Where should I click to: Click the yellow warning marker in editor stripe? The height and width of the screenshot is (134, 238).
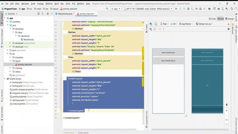(143, 22)
